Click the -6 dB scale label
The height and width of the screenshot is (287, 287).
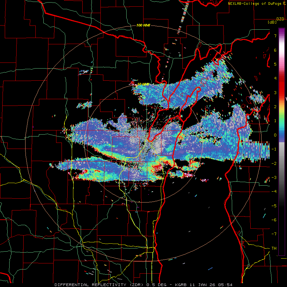pyautogui.click(x=274, y=220)
